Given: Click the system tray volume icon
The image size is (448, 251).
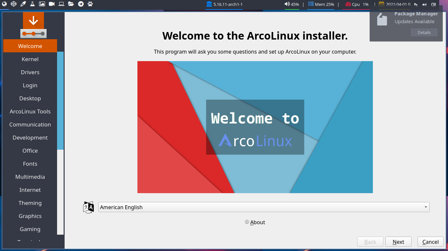Looking at the screenshot, I should point(425,5).
